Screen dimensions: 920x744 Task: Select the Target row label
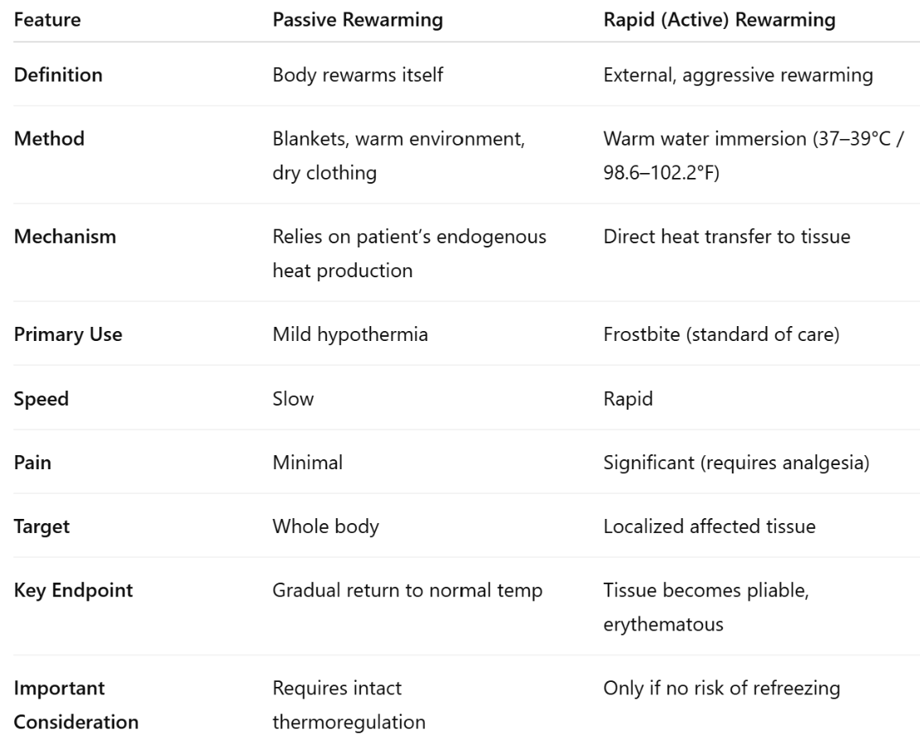(41, 527)
